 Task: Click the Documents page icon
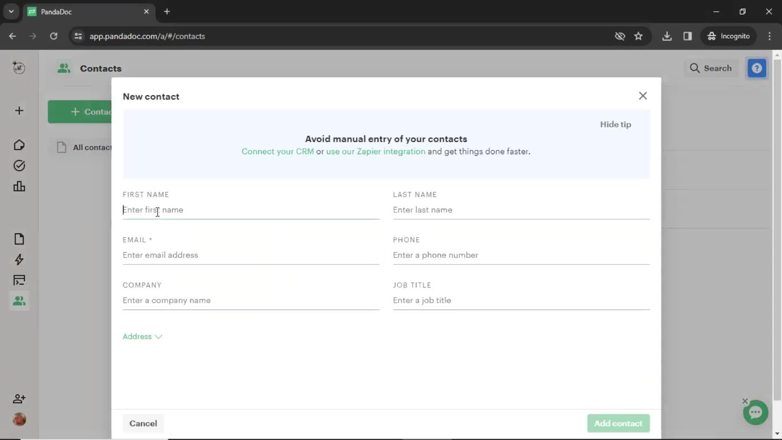[x=19, y=238]
